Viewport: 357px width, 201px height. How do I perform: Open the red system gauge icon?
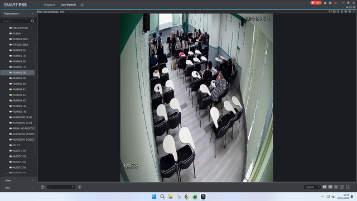pyautogui.click(x=335, y=3)
